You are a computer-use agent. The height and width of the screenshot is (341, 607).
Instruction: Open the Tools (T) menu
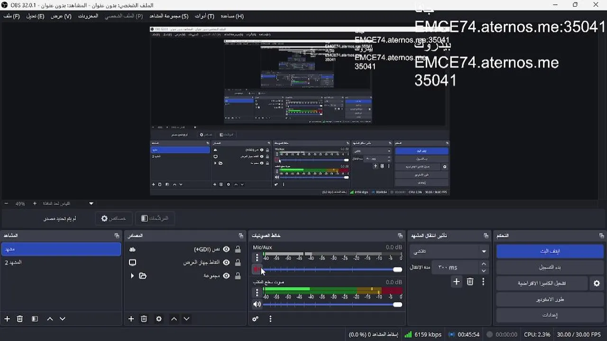pyautogui.click(x=204, y=16)
